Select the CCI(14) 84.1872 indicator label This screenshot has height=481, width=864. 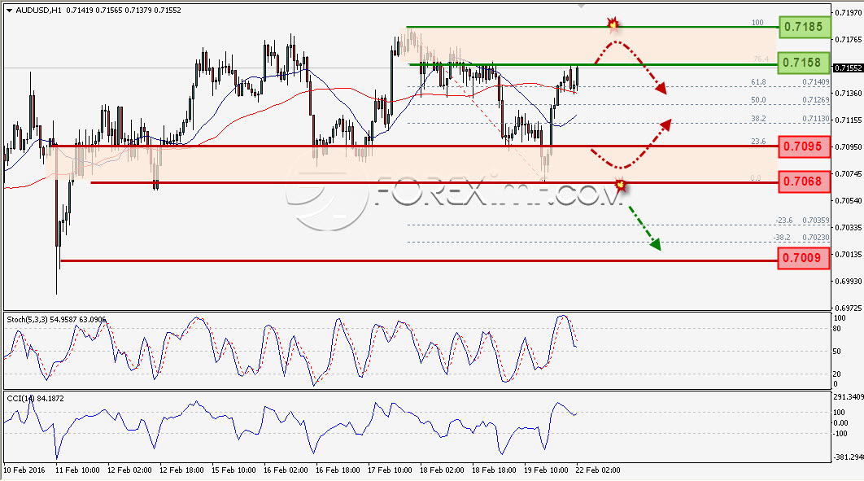[x=35, y=398]
